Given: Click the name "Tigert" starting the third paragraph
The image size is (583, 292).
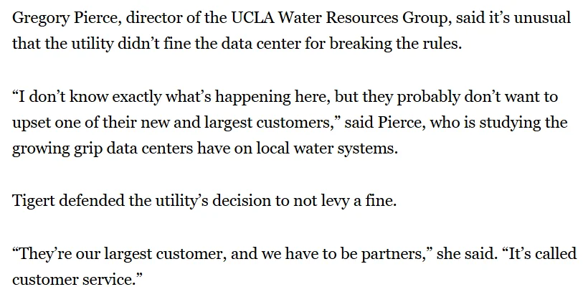Looking at the screenshot, I should 34,201.
